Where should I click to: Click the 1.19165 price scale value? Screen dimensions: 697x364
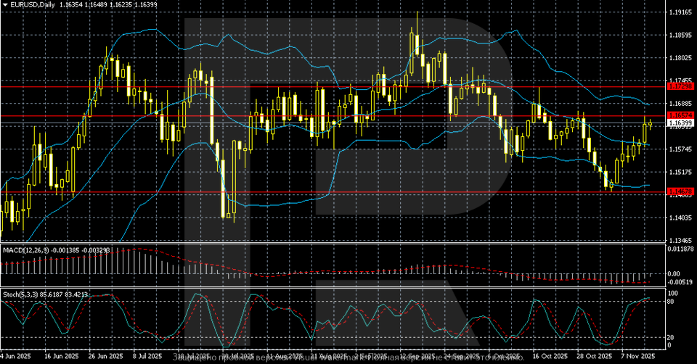680,12
